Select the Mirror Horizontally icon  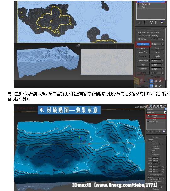151,86
